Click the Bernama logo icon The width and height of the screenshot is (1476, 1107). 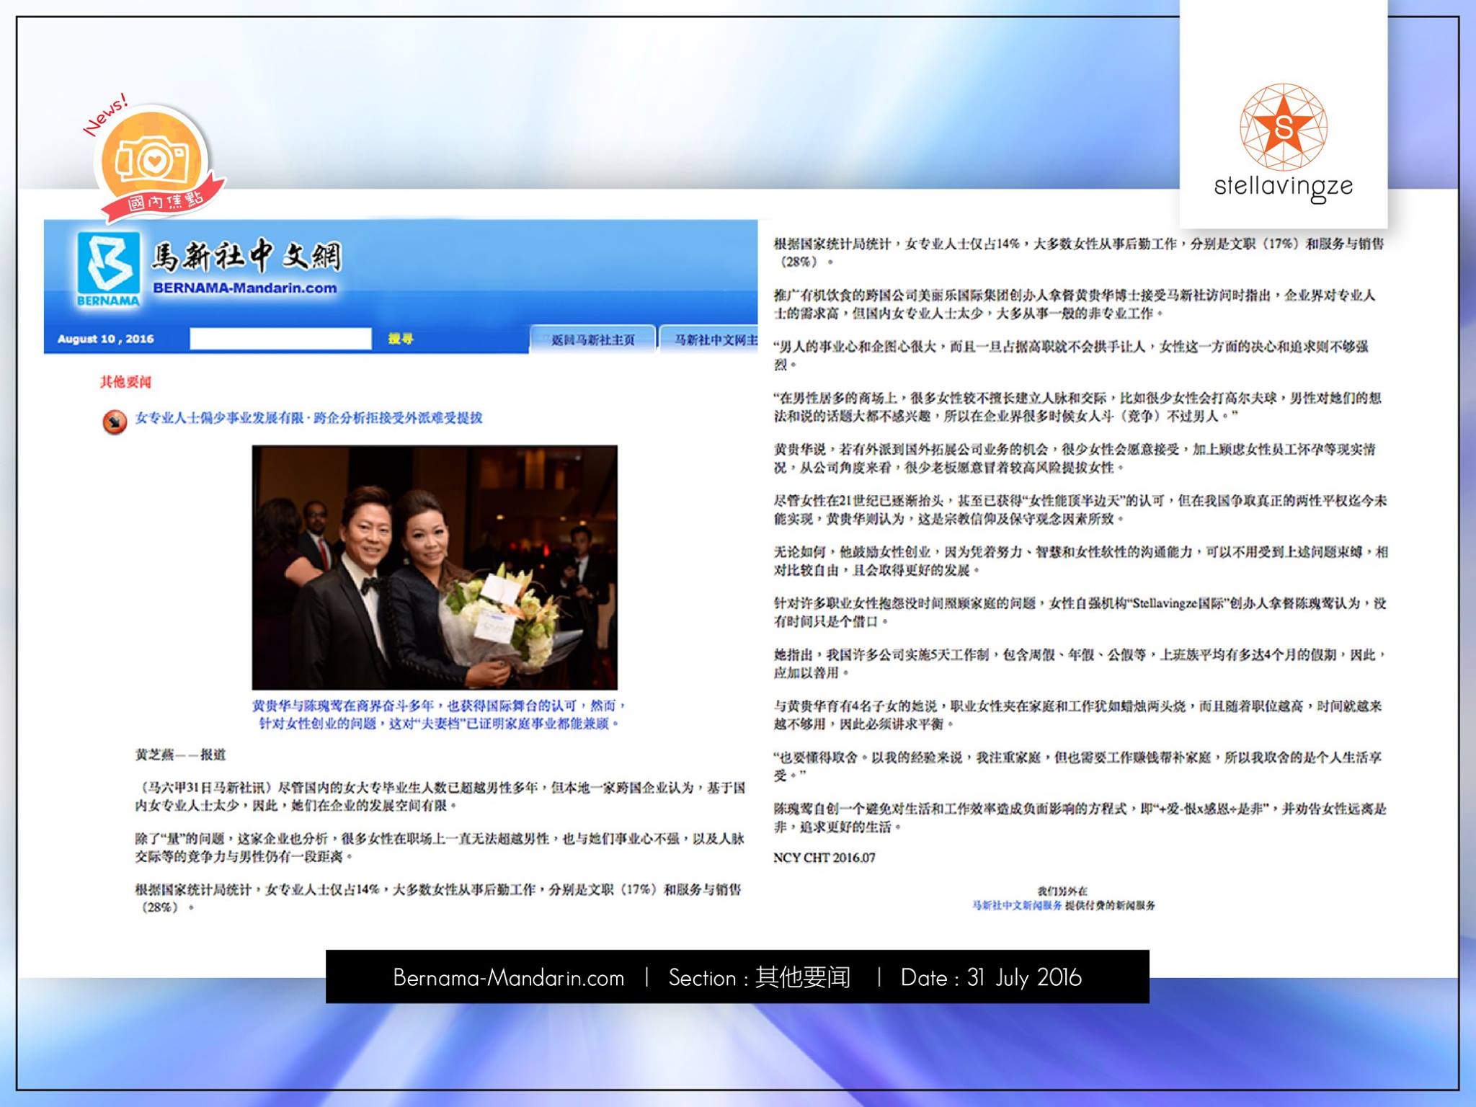109,269
